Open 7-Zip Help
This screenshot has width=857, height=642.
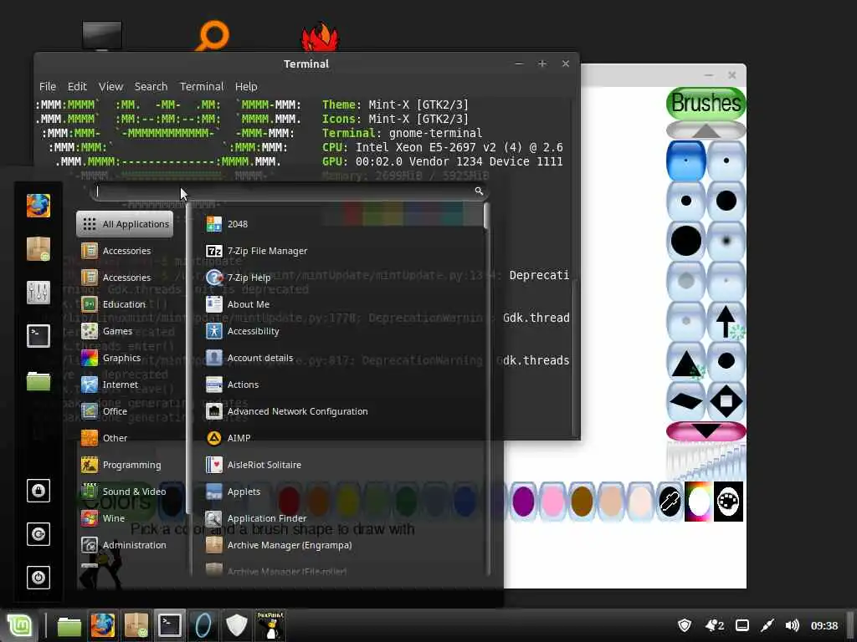coord(239,278)
